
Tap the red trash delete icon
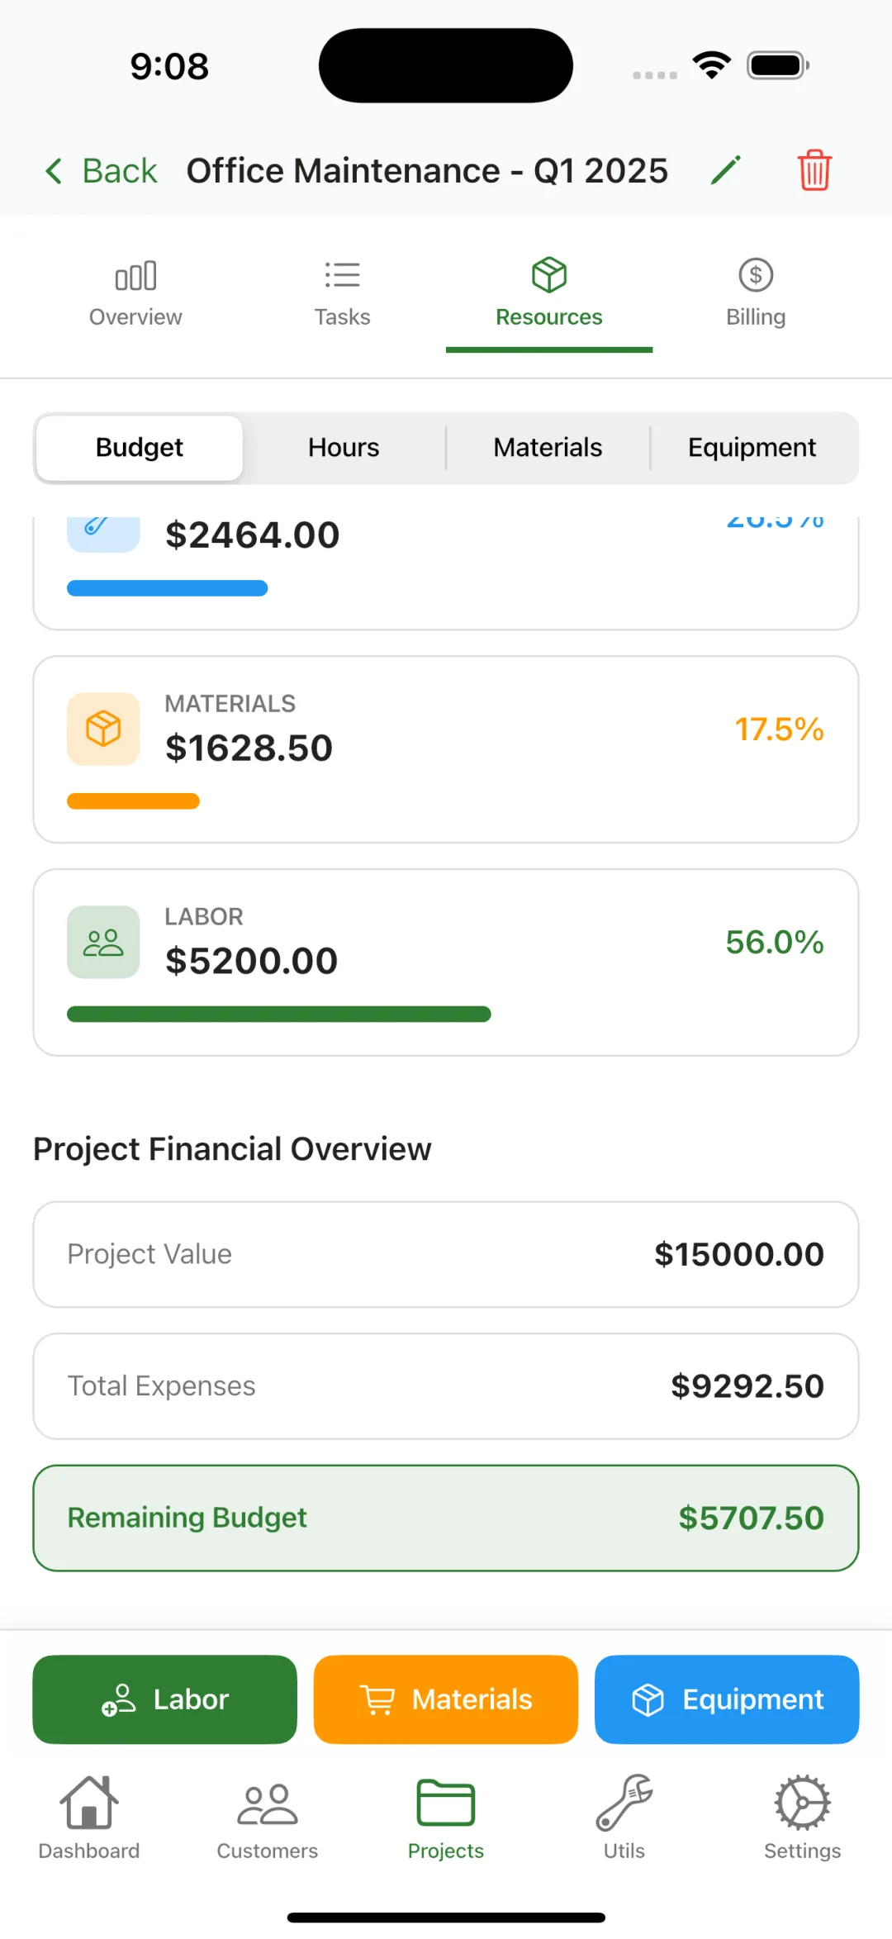point(814,171)
